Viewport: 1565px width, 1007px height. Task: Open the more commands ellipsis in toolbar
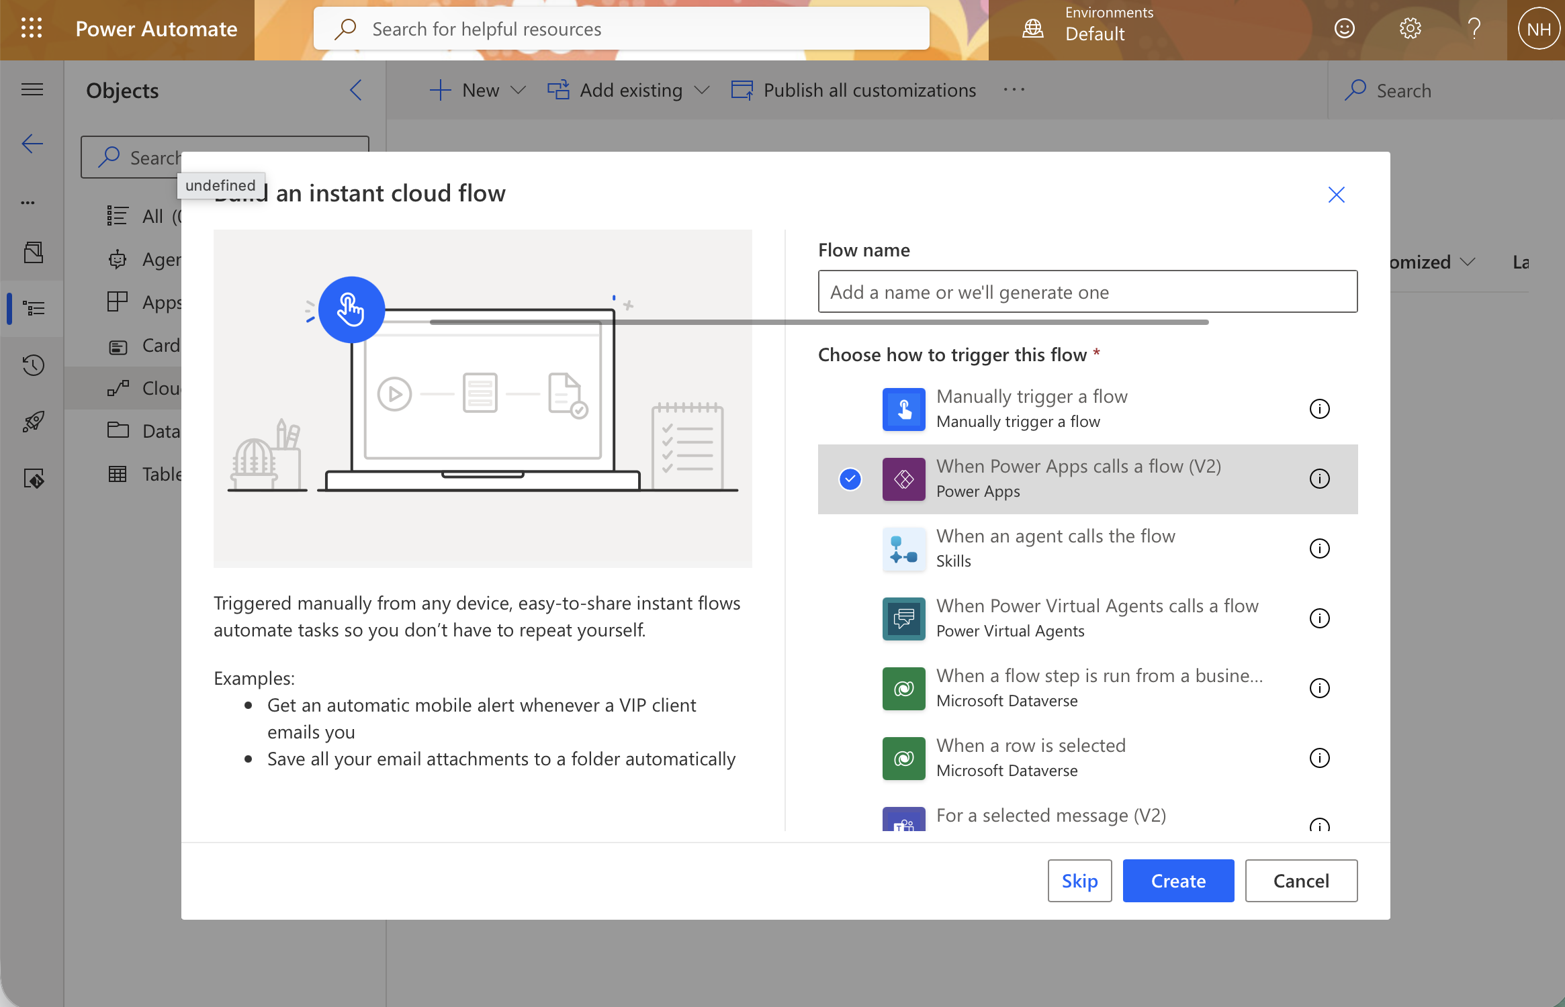pos(1014,89)
